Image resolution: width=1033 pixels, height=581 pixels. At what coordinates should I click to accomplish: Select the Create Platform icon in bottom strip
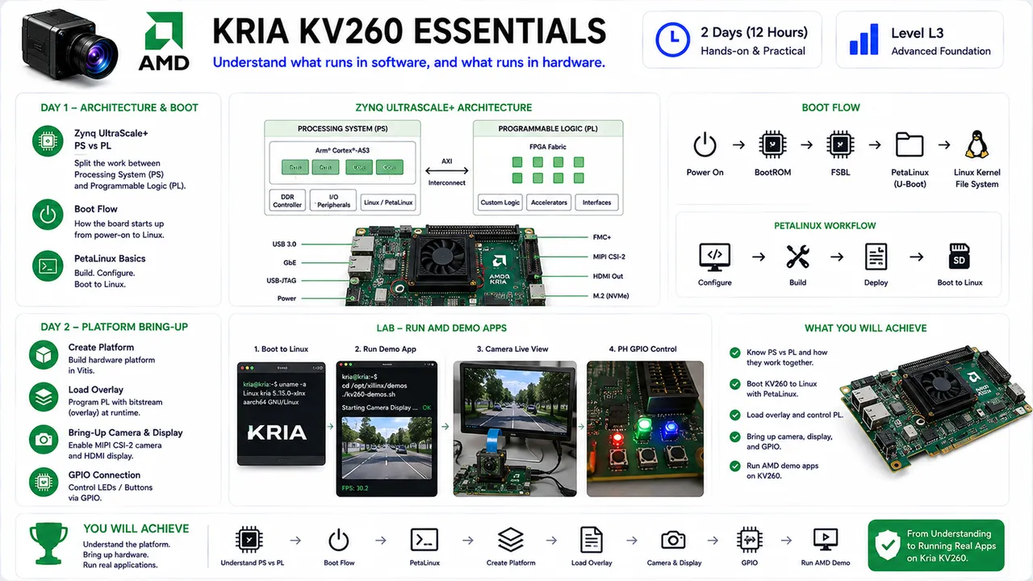tap(511, 540)
